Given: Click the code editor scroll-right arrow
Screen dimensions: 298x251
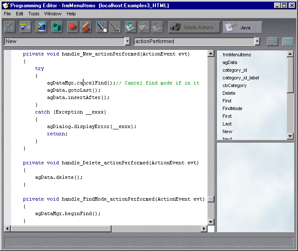Looking at the screenshot, I should click(x=204, y=228).
